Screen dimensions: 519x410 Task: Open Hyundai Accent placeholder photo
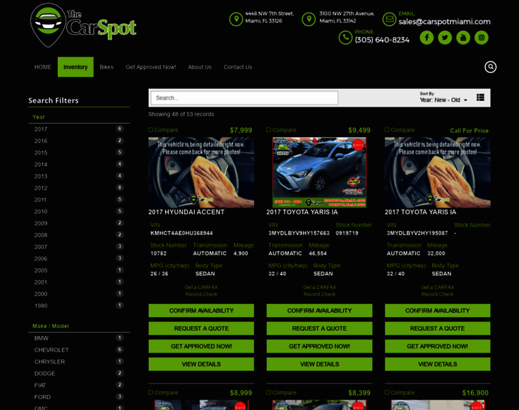[201, 173]
